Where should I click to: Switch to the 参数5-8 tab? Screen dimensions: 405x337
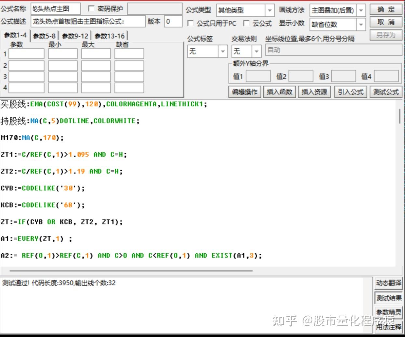[x=45, y=36]
